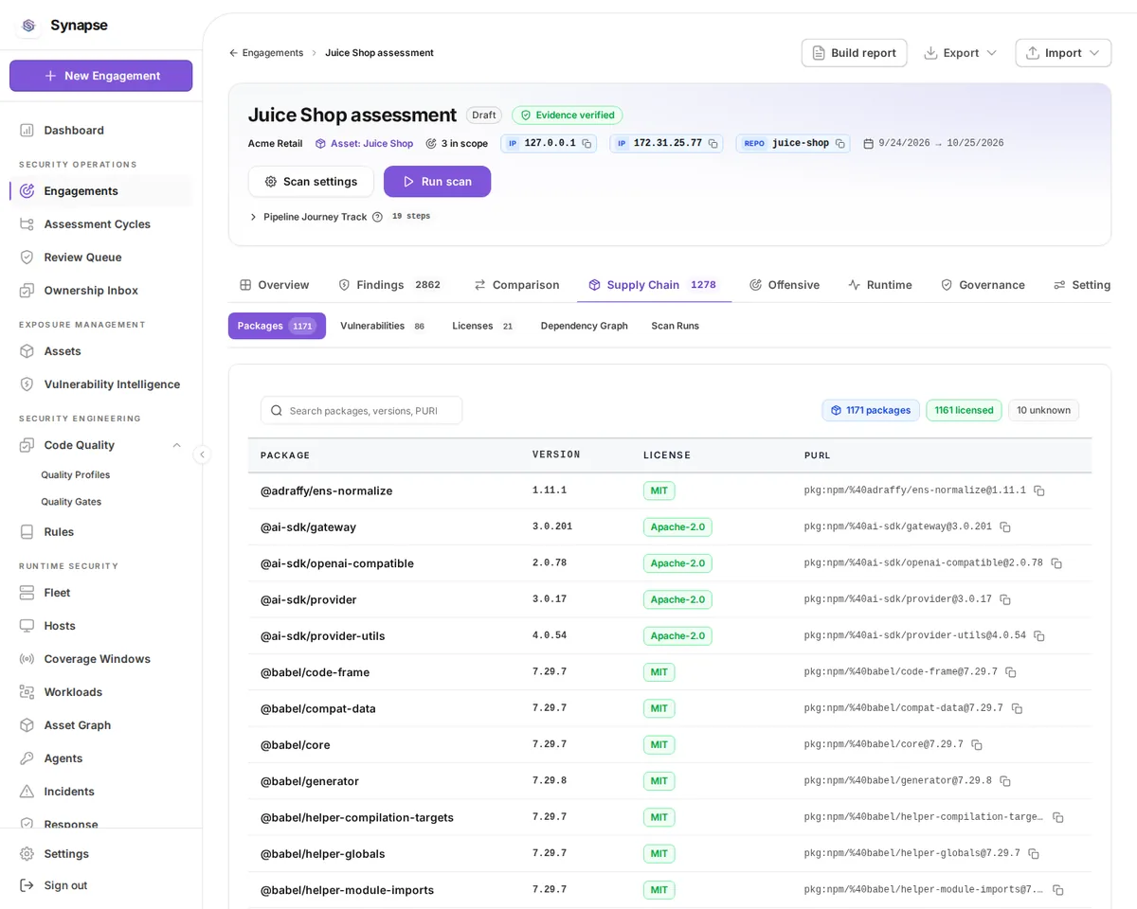The image size is (1137, 909).
Task: Copy the 127.0.0.1 IP address
Action: click(x=587, y=144)
